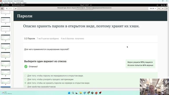Image resolution: width=169 pixels, height=95 pixels.
Task: Open Windows taskbar search
Action: [x=73, y=93]
